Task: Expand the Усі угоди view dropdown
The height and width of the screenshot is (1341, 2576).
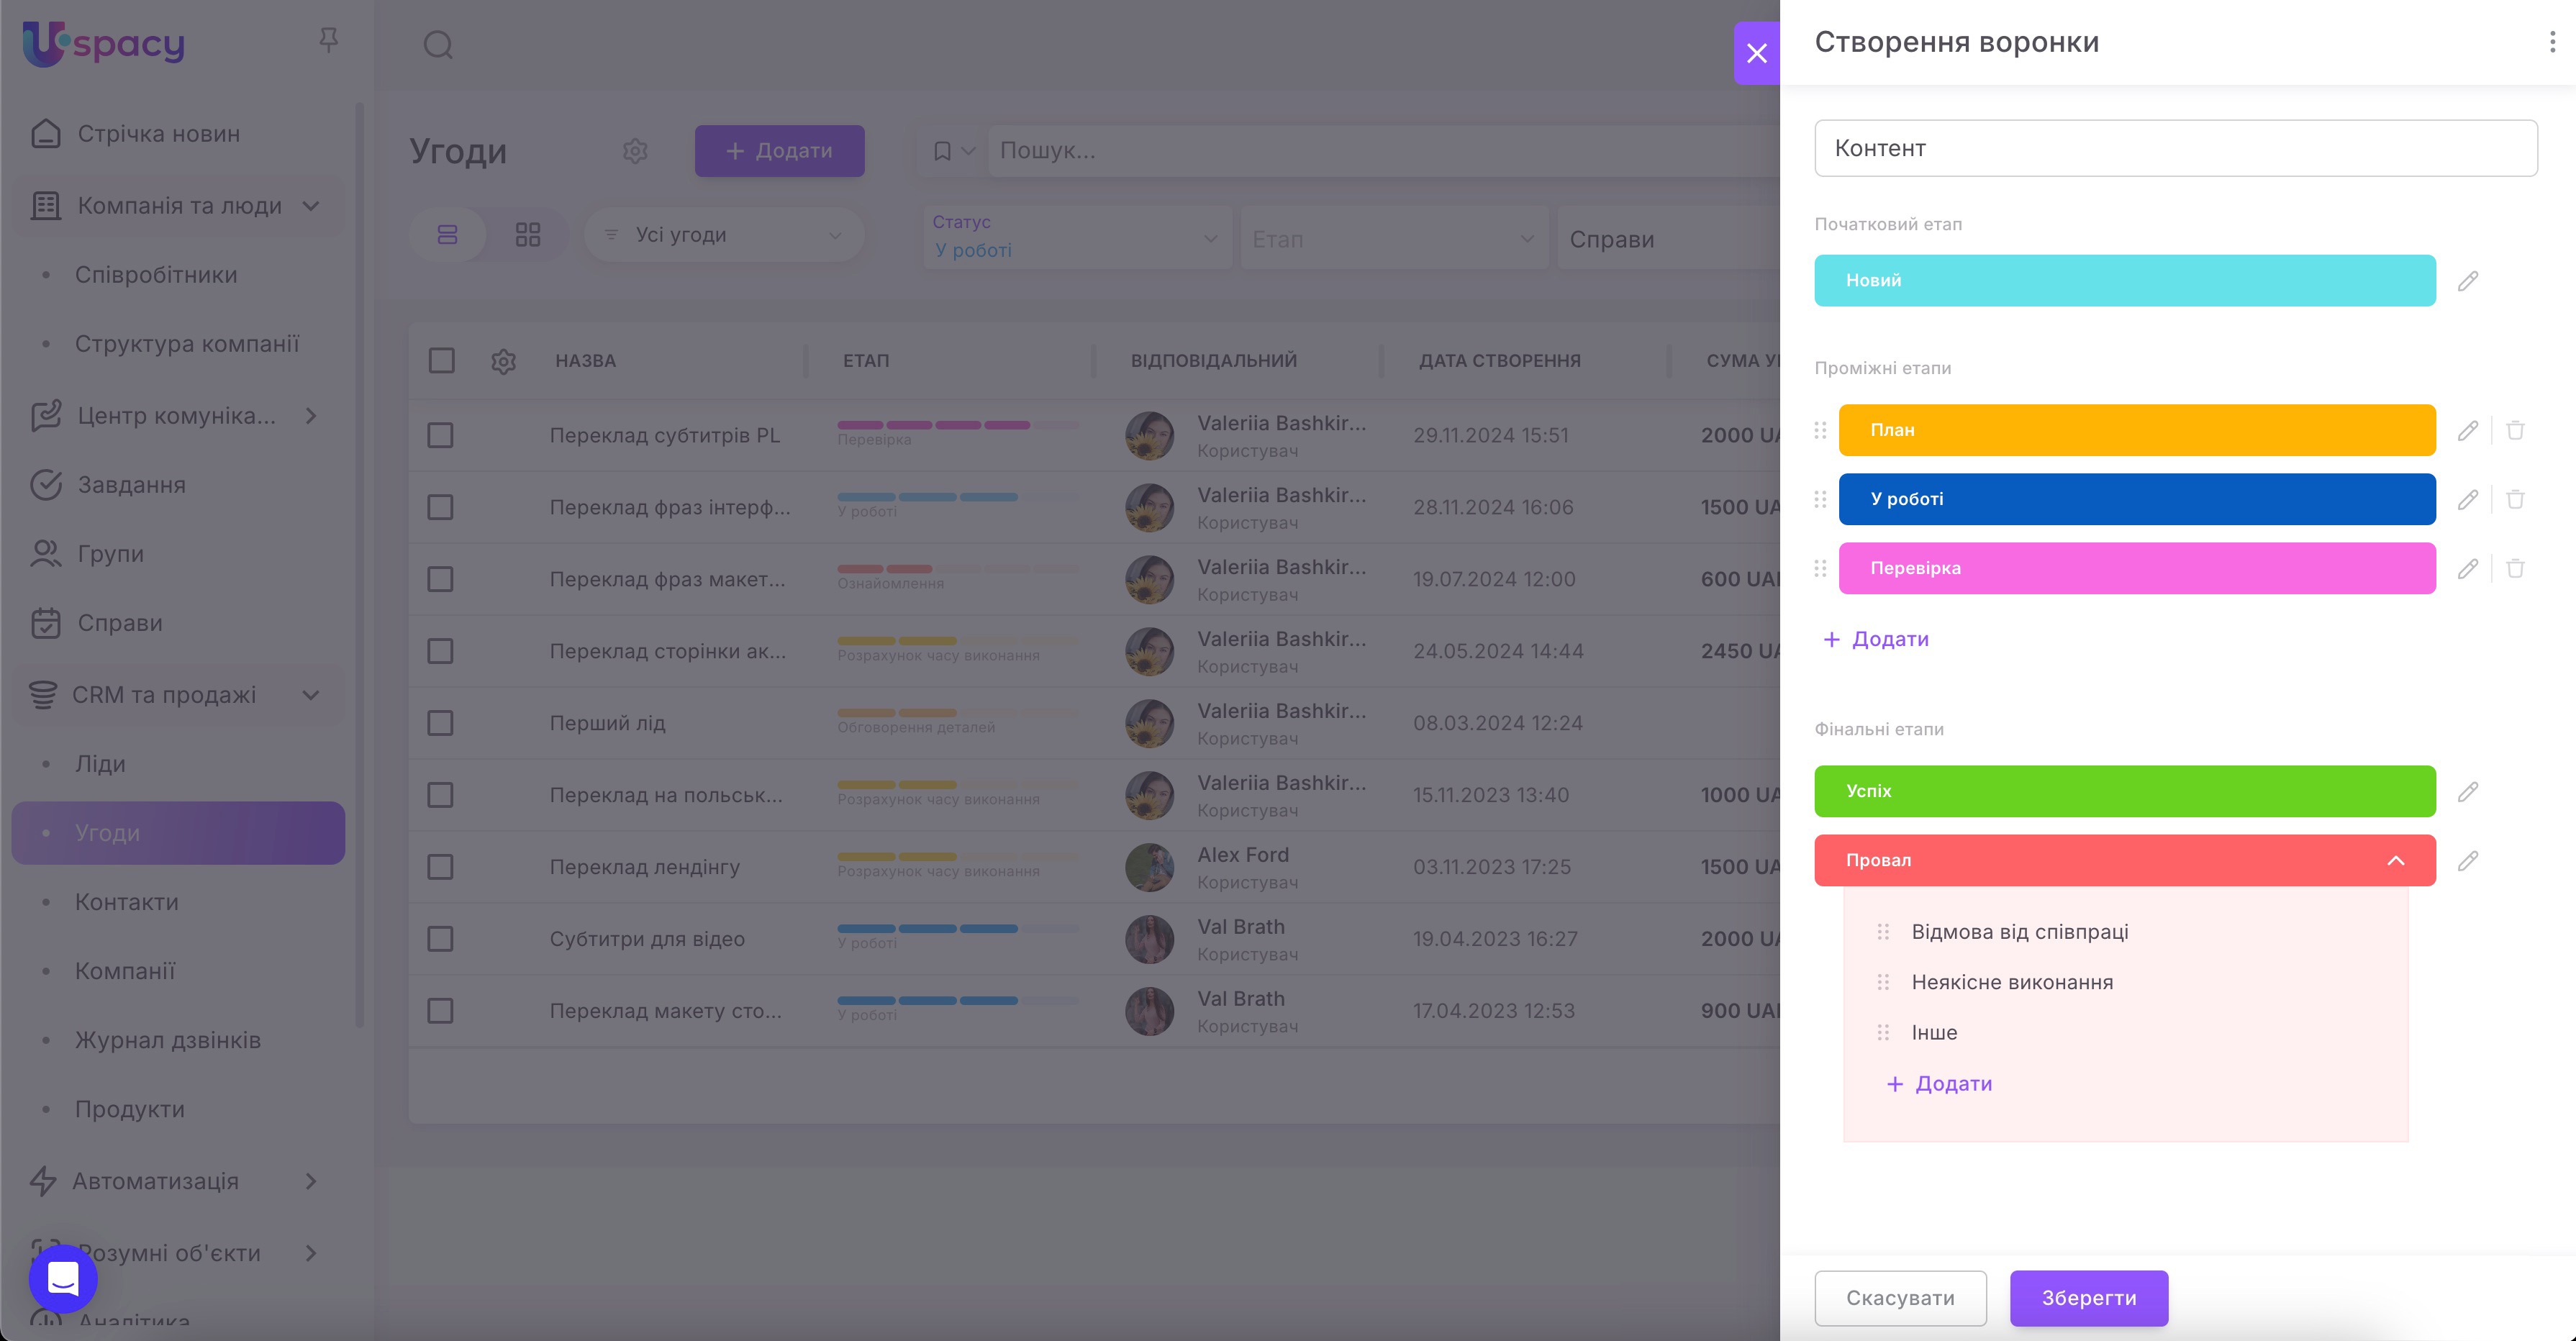Action: [x=725, y=235]
